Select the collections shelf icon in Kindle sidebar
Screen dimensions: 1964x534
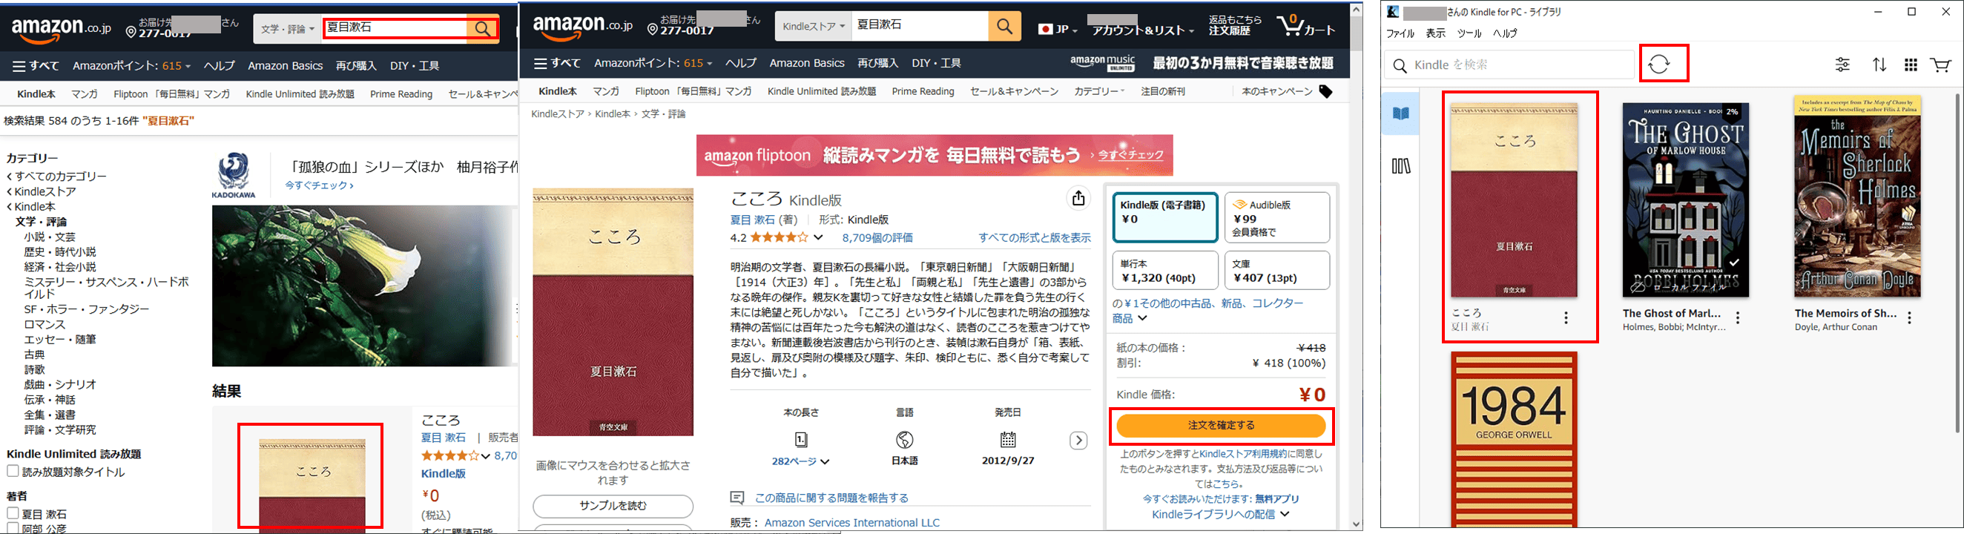[1401, 166]
